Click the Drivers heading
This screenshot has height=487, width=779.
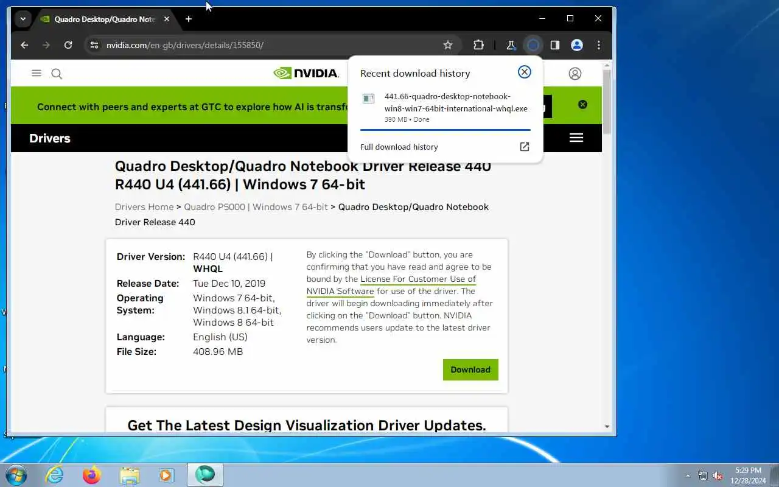pos(50,138)
